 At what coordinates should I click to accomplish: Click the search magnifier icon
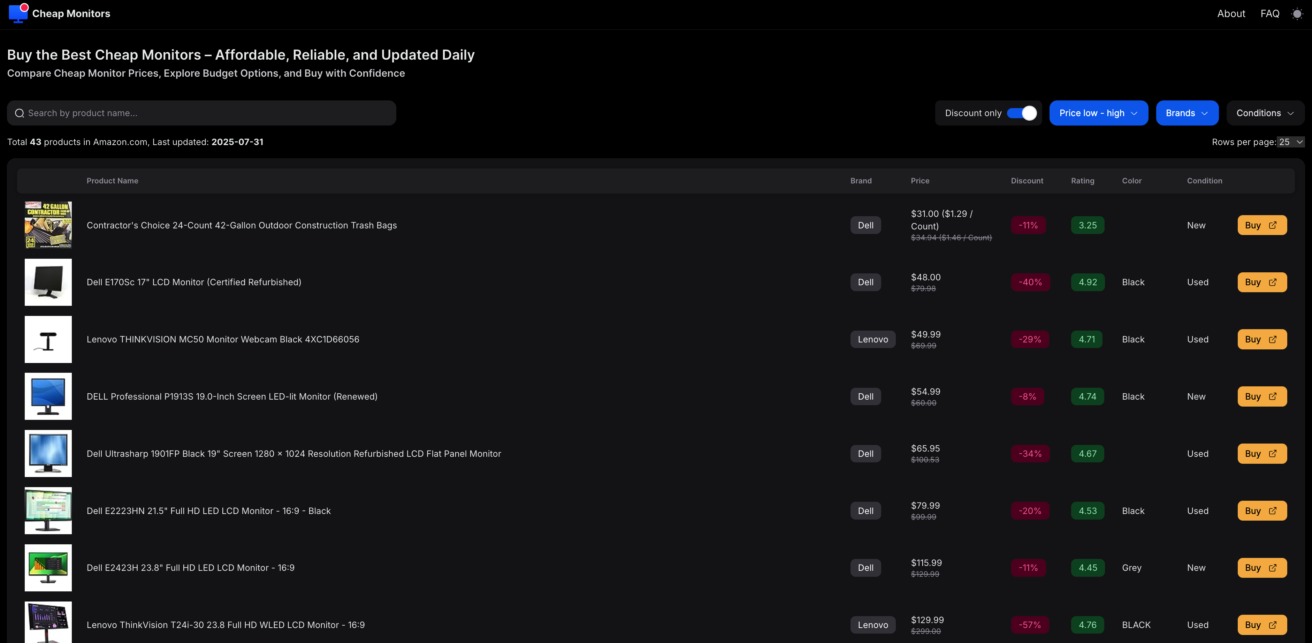click(20, 113)
